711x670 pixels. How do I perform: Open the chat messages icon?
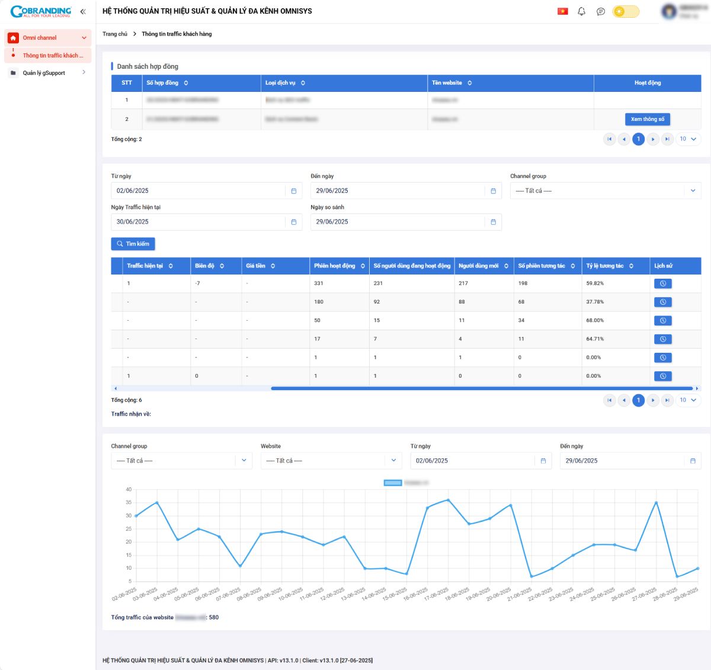tap(600, 11)
